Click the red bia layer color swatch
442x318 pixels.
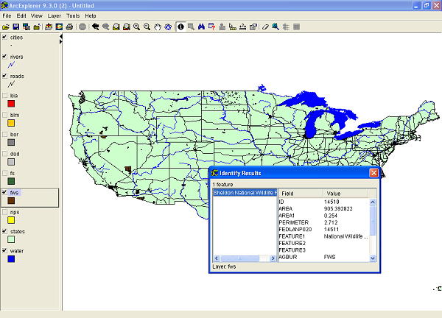(11, 104)
